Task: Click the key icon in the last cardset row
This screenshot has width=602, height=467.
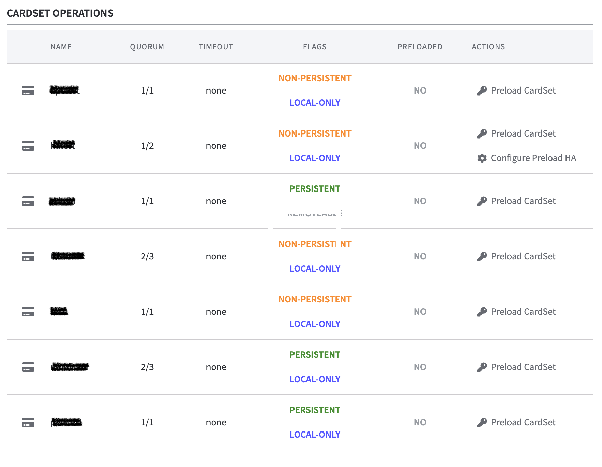Action: click(x=482, y=422)
